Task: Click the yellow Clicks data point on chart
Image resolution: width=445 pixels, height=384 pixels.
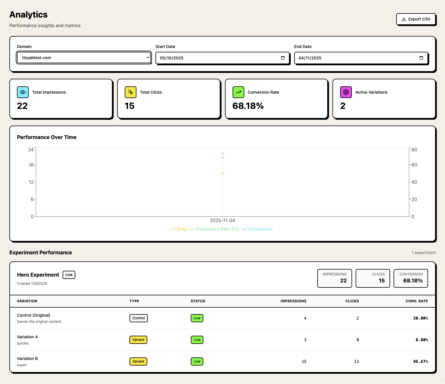Action: pos(222,174)
